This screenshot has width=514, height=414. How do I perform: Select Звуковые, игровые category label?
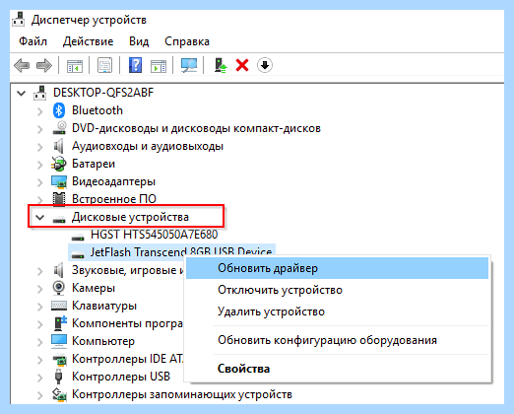point(128,270)
